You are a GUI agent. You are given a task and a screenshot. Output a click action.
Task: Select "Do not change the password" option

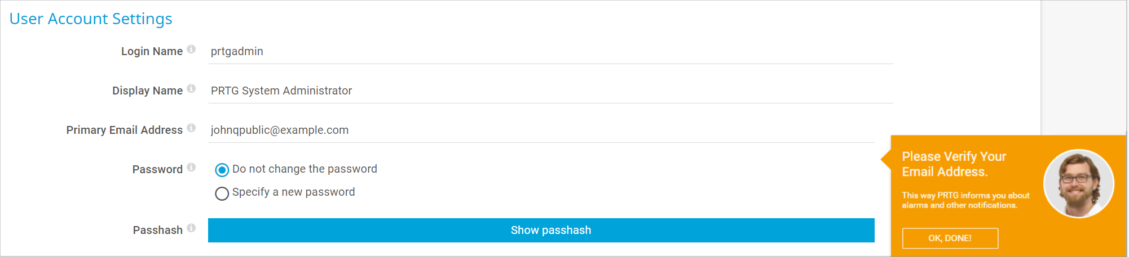(222, 170)
